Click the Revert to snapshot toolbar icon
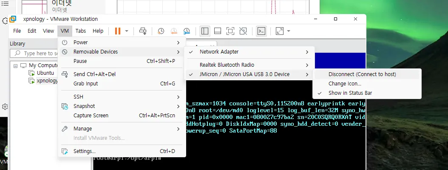 174,31
